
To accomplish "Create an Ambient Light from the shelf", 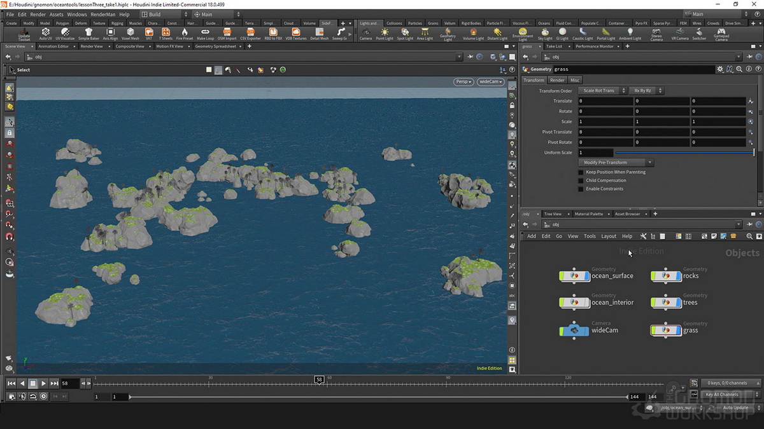I will 630,34.
